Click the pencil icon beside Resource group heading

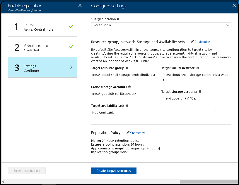pyautogui.click(x=192, y=41)
